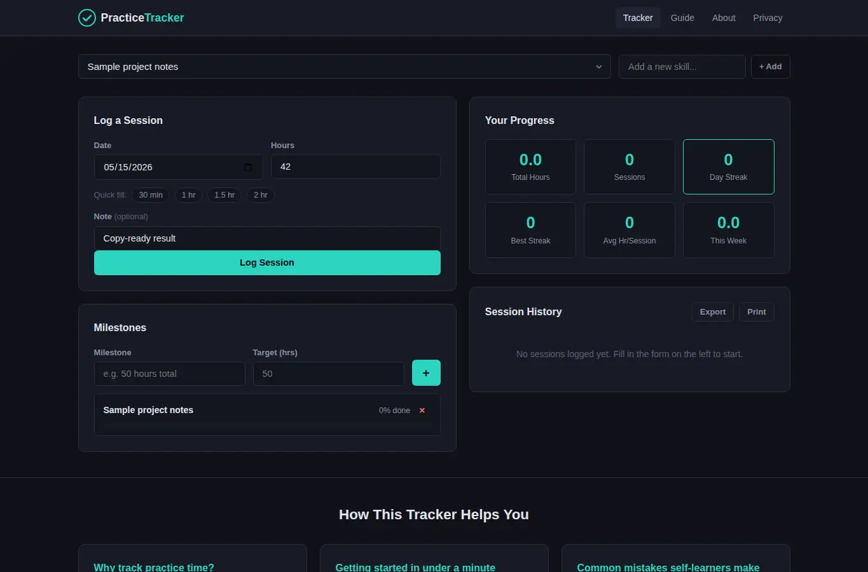Focus the Add a new skill field
Viewport: 868px width, 572px height.
point(682,67)
